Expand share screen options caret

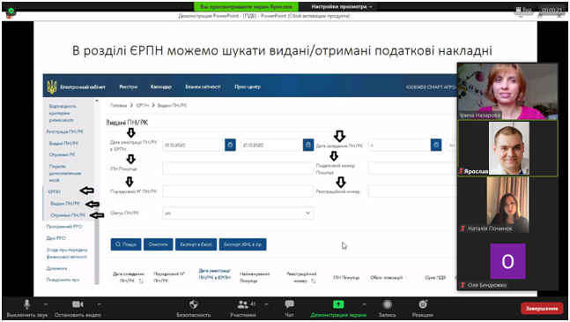[x=364, y=304]
